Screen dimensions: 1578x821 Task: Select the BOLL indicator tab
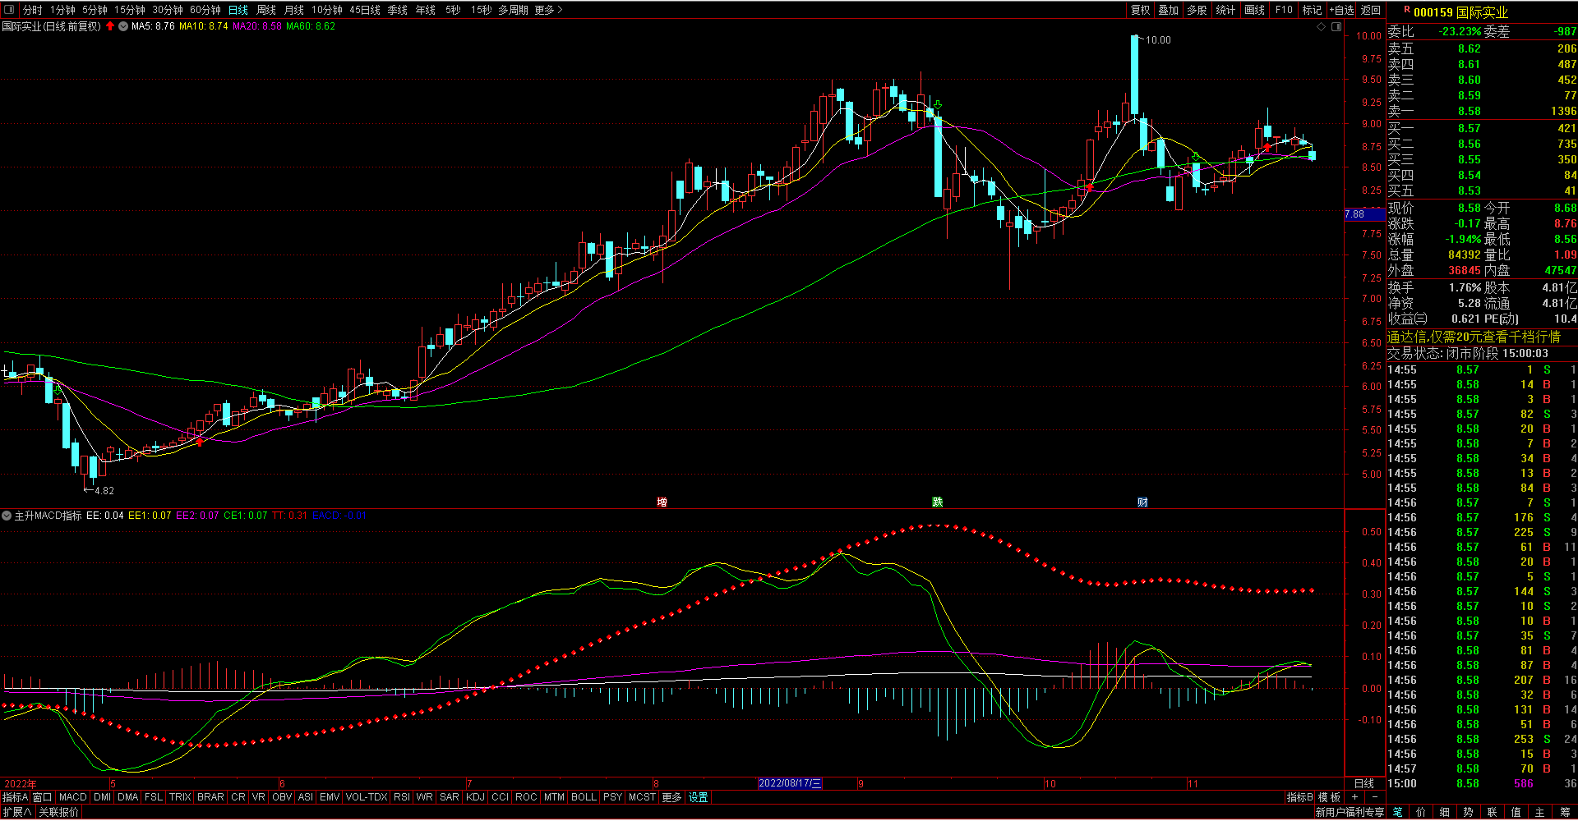click(584, 797)
